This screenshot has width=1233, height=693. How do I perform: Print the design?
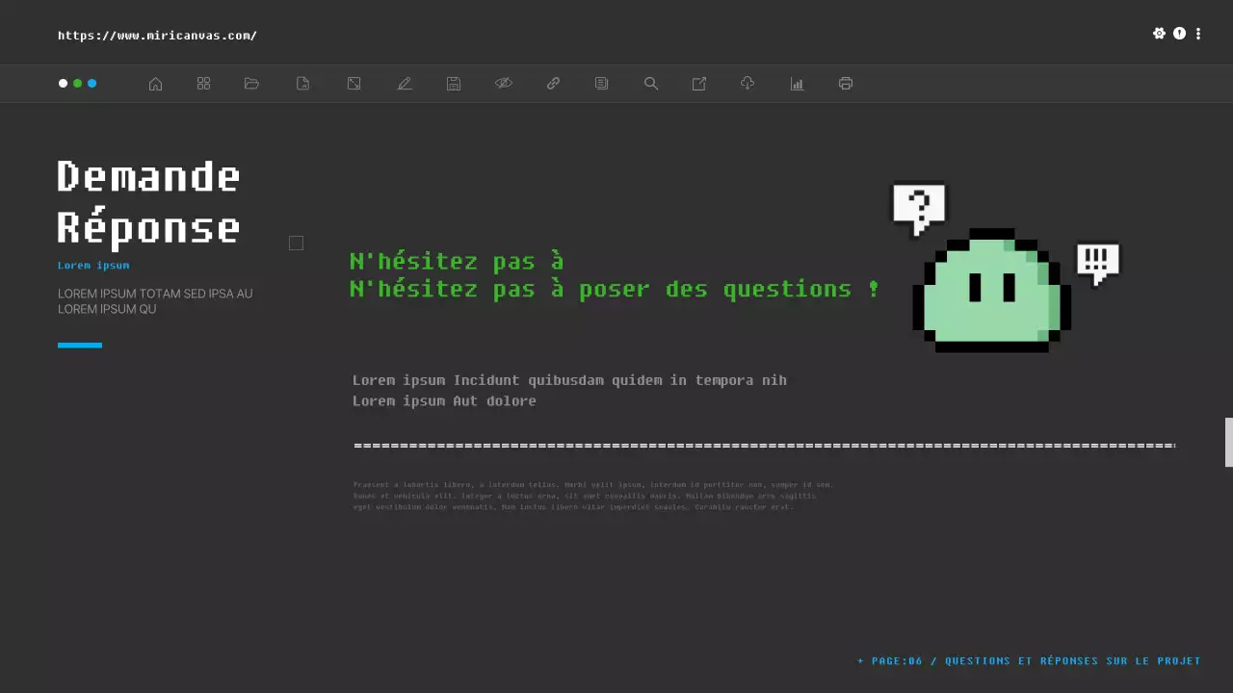[x=846, y=84]
